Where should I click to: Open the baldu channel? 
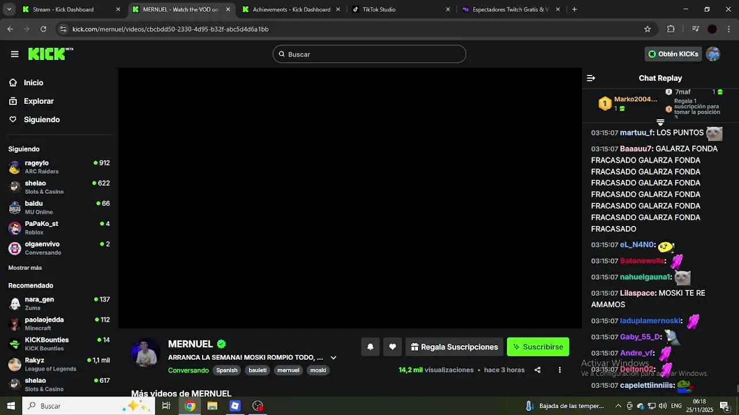59,207
